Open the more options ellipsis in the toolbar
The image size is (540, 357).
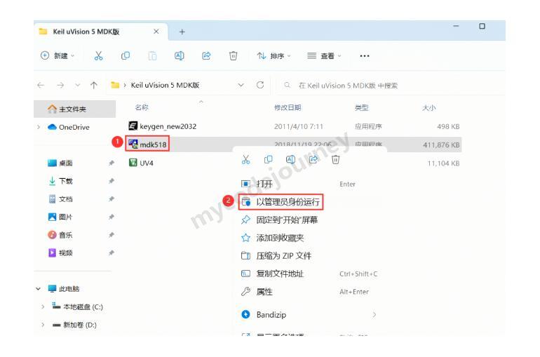pos(365,56)
